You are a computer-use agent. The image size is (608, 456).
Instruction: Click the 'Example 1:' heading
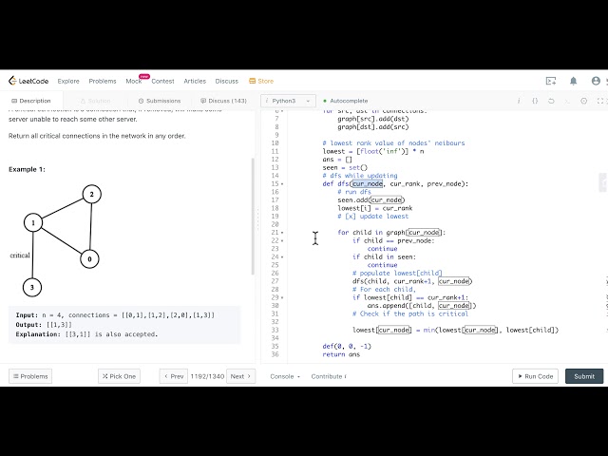tap(27, 169)
